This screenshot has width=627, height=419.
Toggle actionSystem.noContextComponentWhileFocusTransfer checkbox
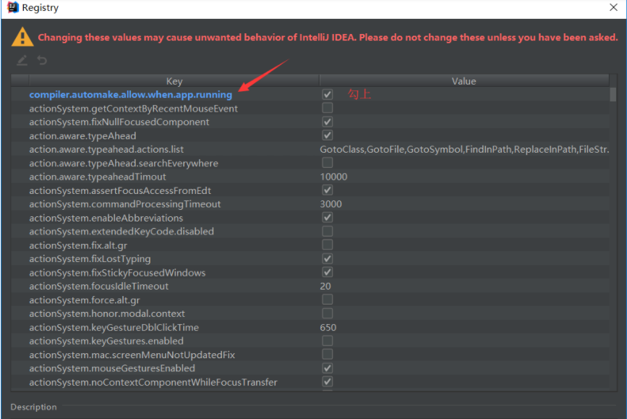coord(328,382)
